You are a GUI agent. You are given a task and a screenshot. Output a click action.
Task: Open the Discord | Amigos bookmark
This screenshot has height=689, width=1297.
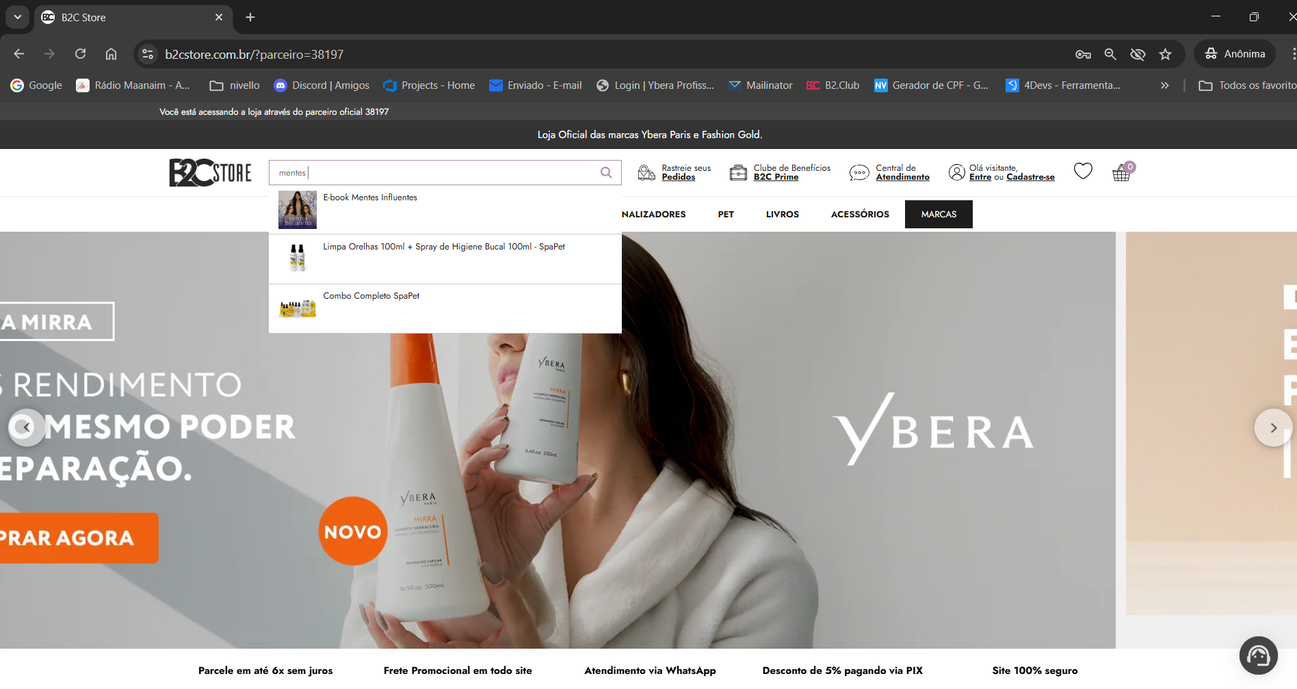tap(322, 85)
